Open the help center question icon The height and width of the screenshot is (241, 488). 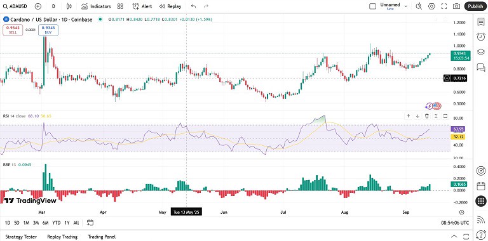(481, 235)
